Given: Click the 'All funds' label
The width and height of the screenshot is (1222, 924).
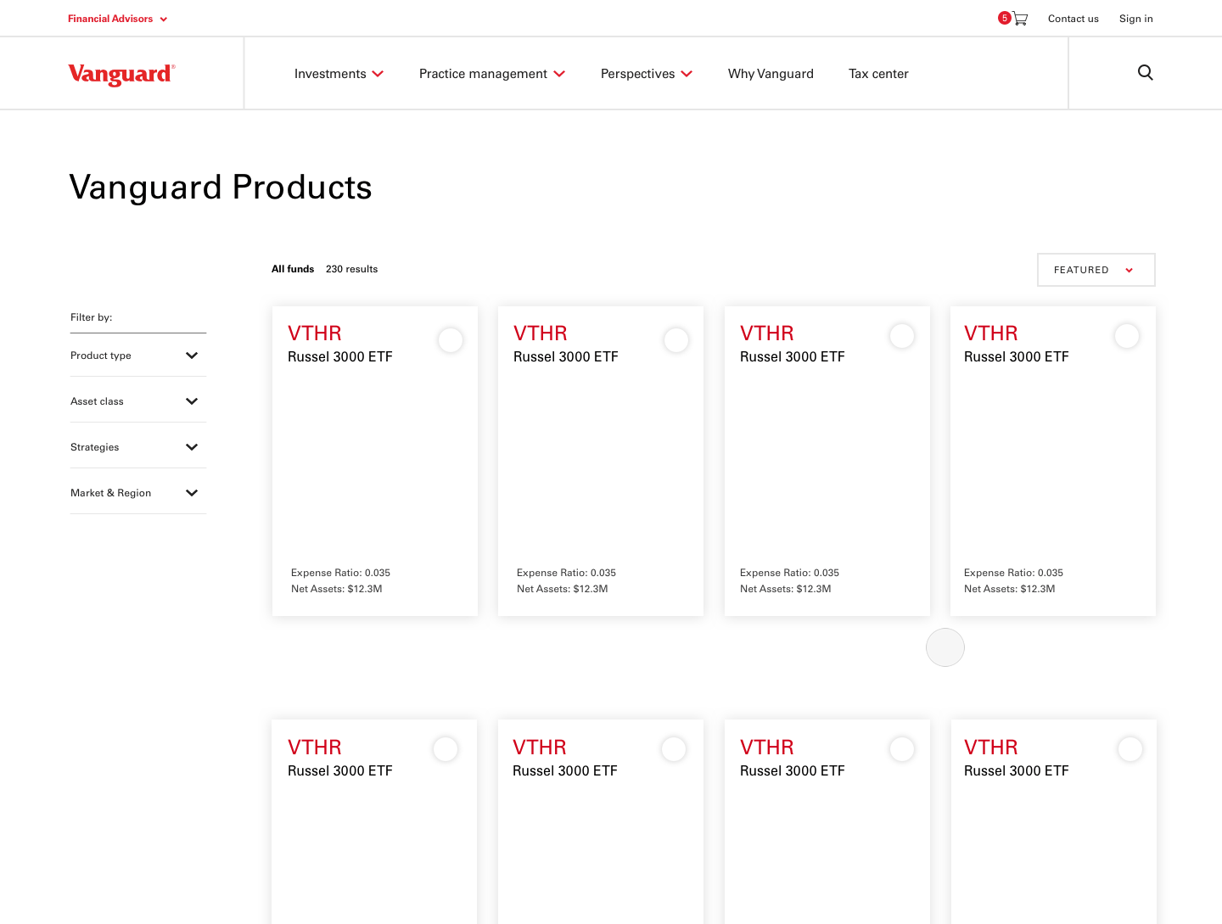Looking at the screenshot, I should 293,269.
